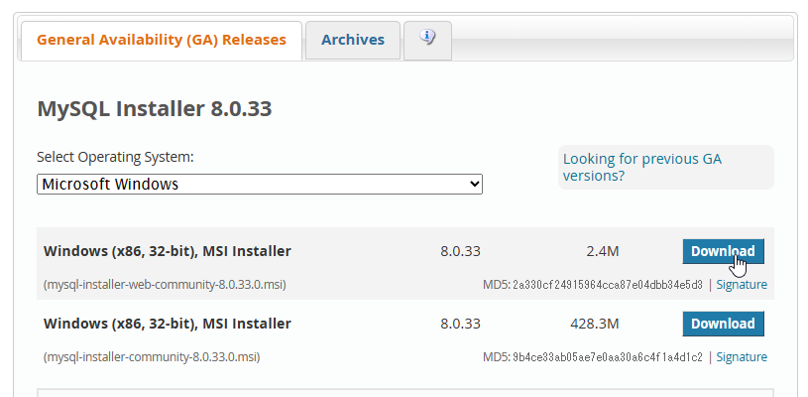
Task: Expand the Select Operating System dropdown
Action: tap(260, 184)
